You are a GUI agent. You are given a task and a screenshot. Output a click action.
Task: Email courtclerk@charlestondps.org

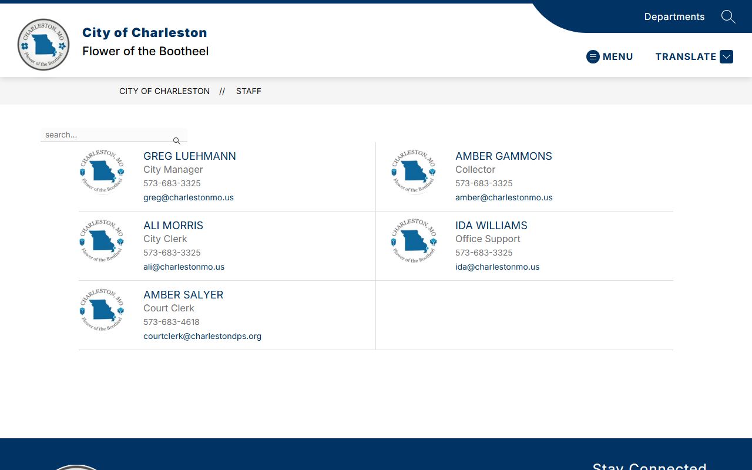pos(202,336)
